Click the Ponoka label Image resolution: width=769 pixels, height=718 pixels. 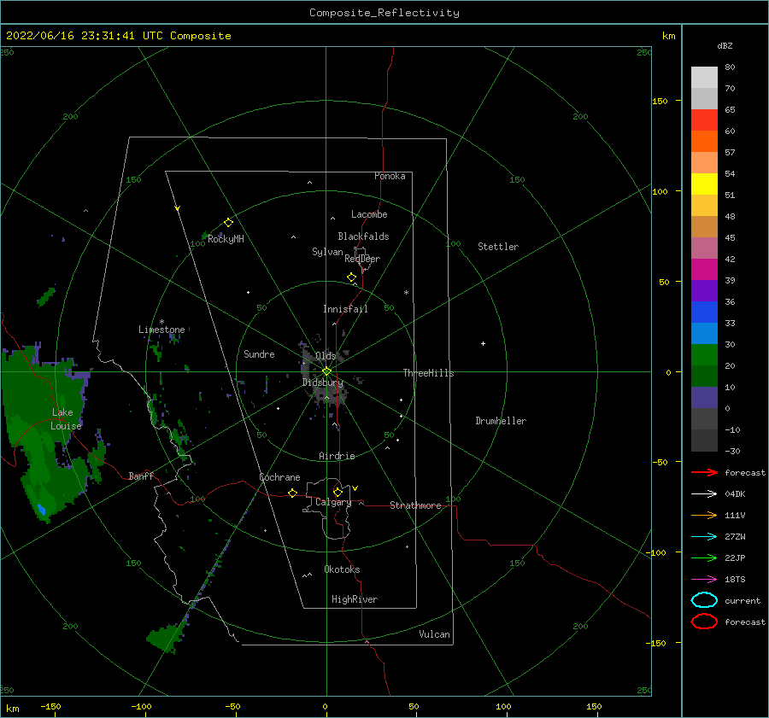390,176
